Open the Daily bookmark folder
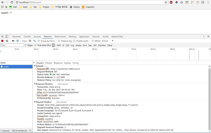This screenshot has height=133, width=211. pos(23,7)
